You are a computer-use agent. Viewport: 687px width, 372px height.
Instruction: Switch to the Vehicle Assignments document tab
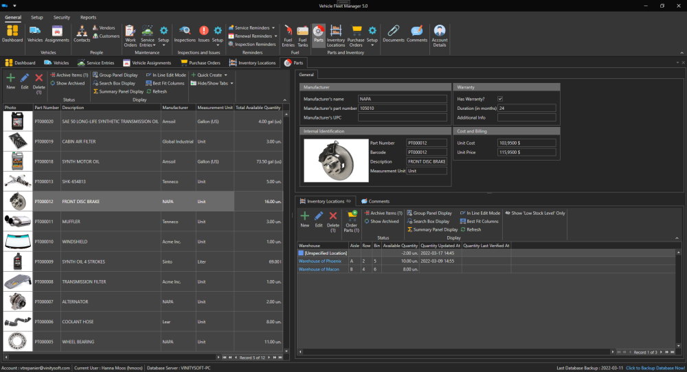click(147, 62)
